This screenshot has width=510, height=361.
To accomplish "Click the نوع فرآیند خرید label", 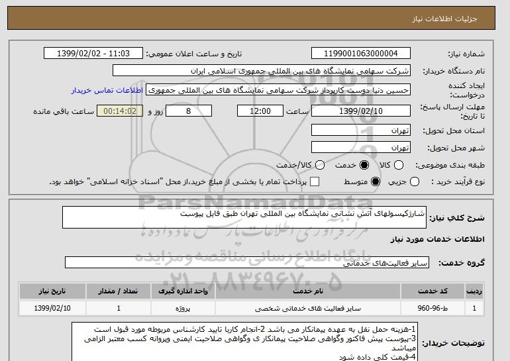I will [458, 181].
